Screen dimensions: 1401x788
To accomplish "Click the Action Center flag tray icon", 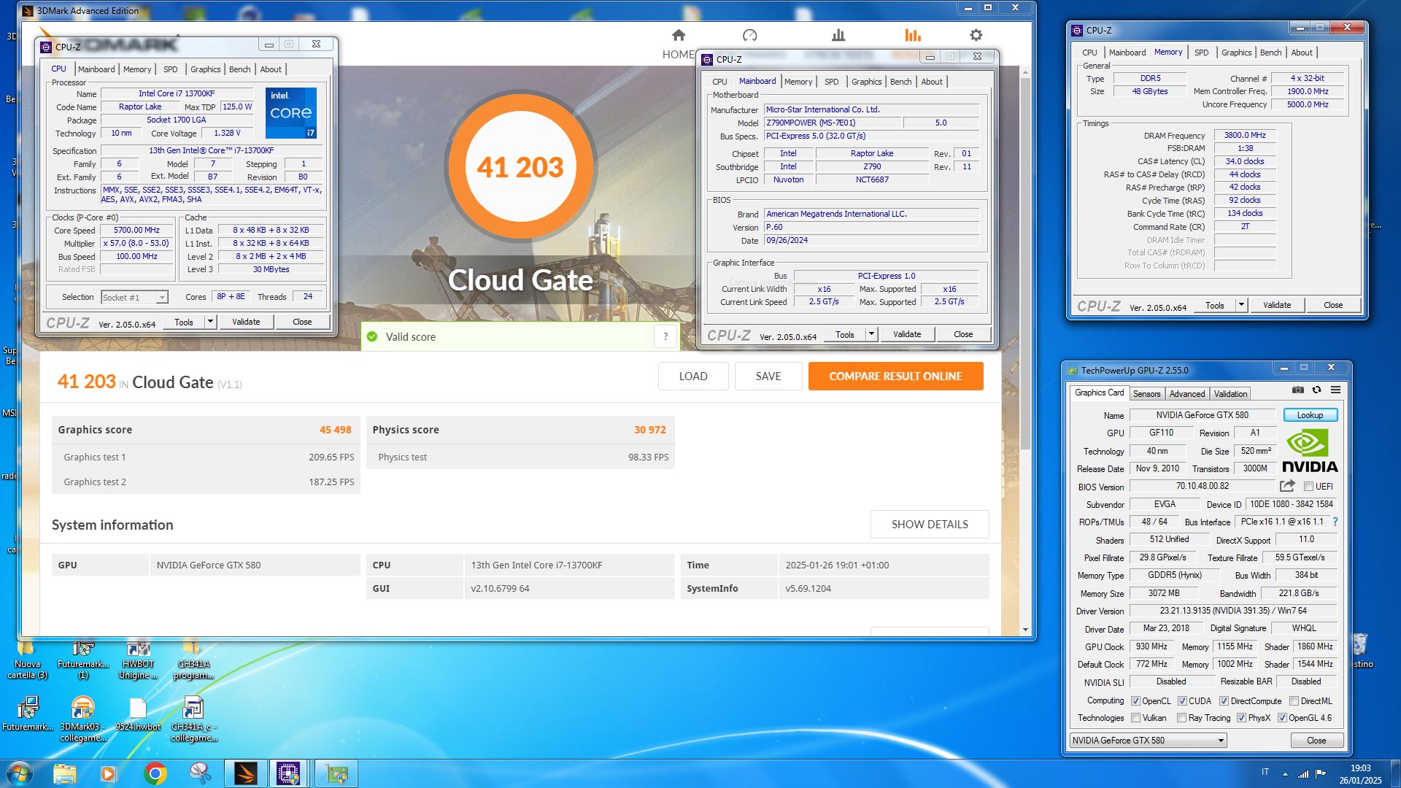I will pyautogui.click(x=1321, y=773).
